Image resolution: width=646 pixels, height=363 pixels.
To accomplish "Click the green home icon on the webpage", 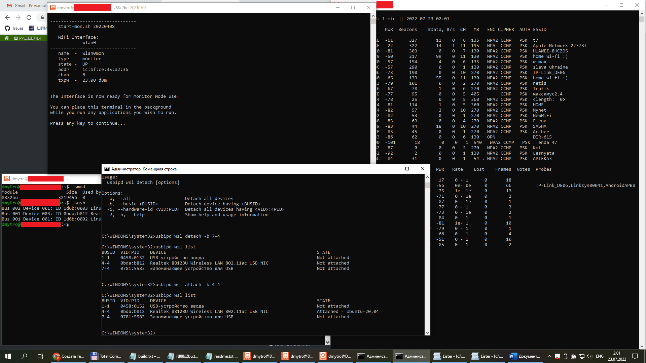I will pyautogui.click(x=6, y=38).
